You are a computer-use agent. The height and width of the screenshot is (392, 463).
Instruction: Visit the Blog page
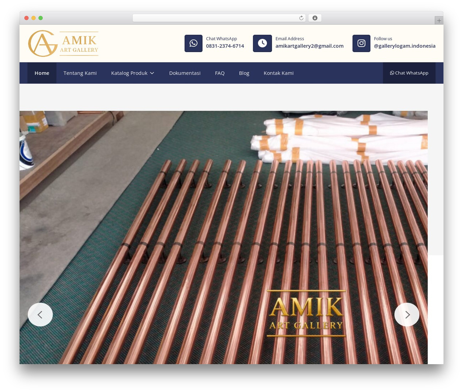pyautogui.click(x=244, y=73)
